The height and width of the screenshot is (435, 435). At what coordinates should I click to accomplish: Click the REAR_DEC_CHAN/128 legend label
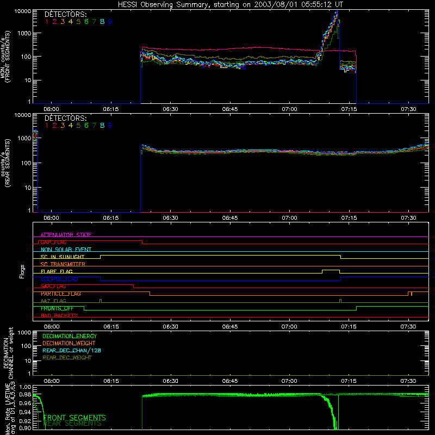72,350
